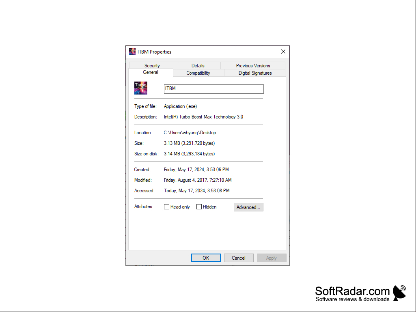
Task: Click created date 'Friday, May 17, 2024, 3:53:06 PM'
Action: (196, 170)
